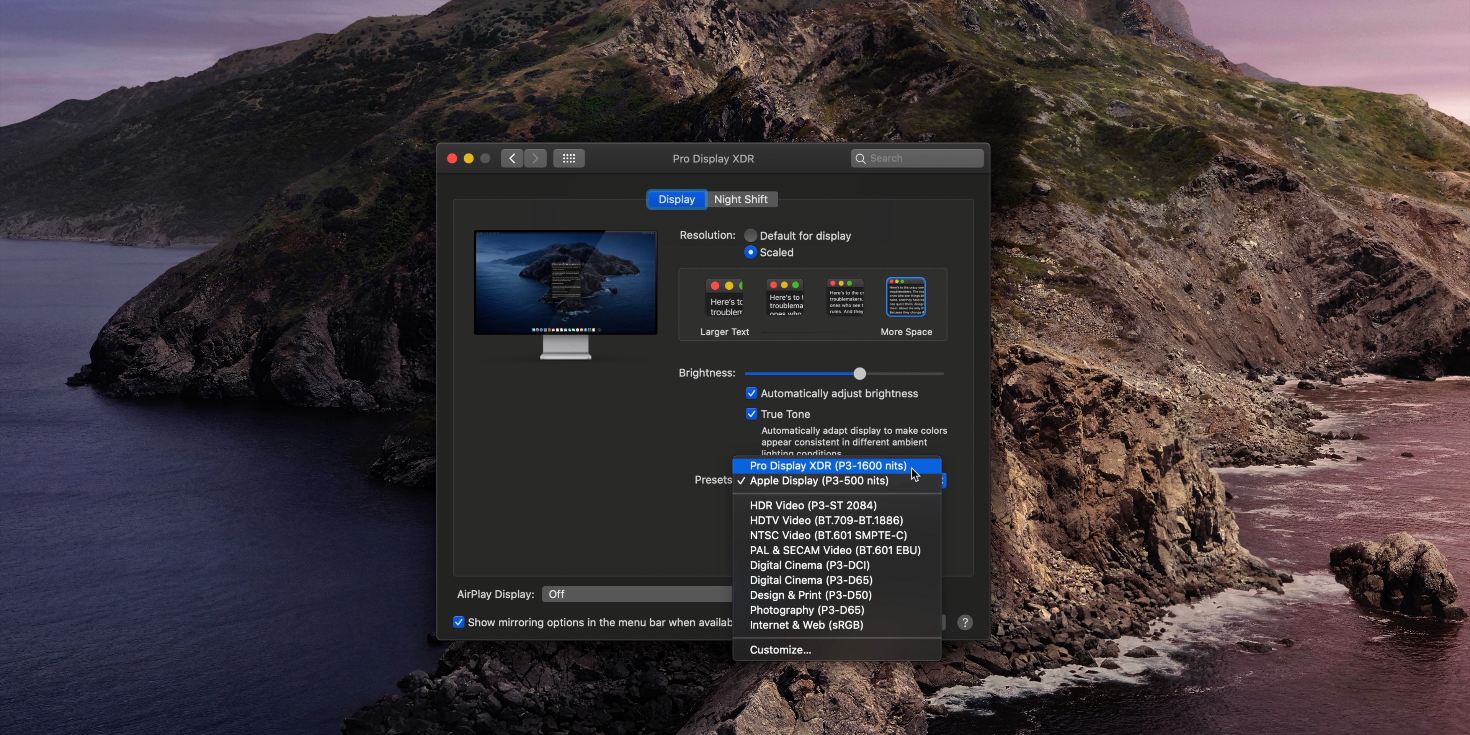Disable Automatically adjust brightness
Screen dimensions: 1470x735
pos(751,393)
